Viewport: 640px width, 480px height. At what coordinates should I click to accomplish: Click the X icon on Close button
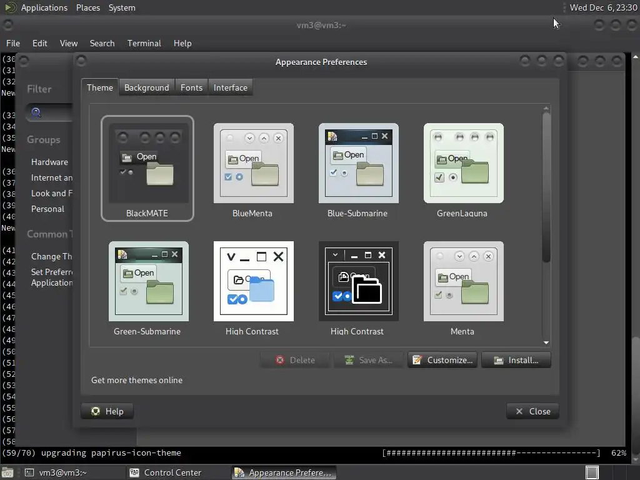519,411
